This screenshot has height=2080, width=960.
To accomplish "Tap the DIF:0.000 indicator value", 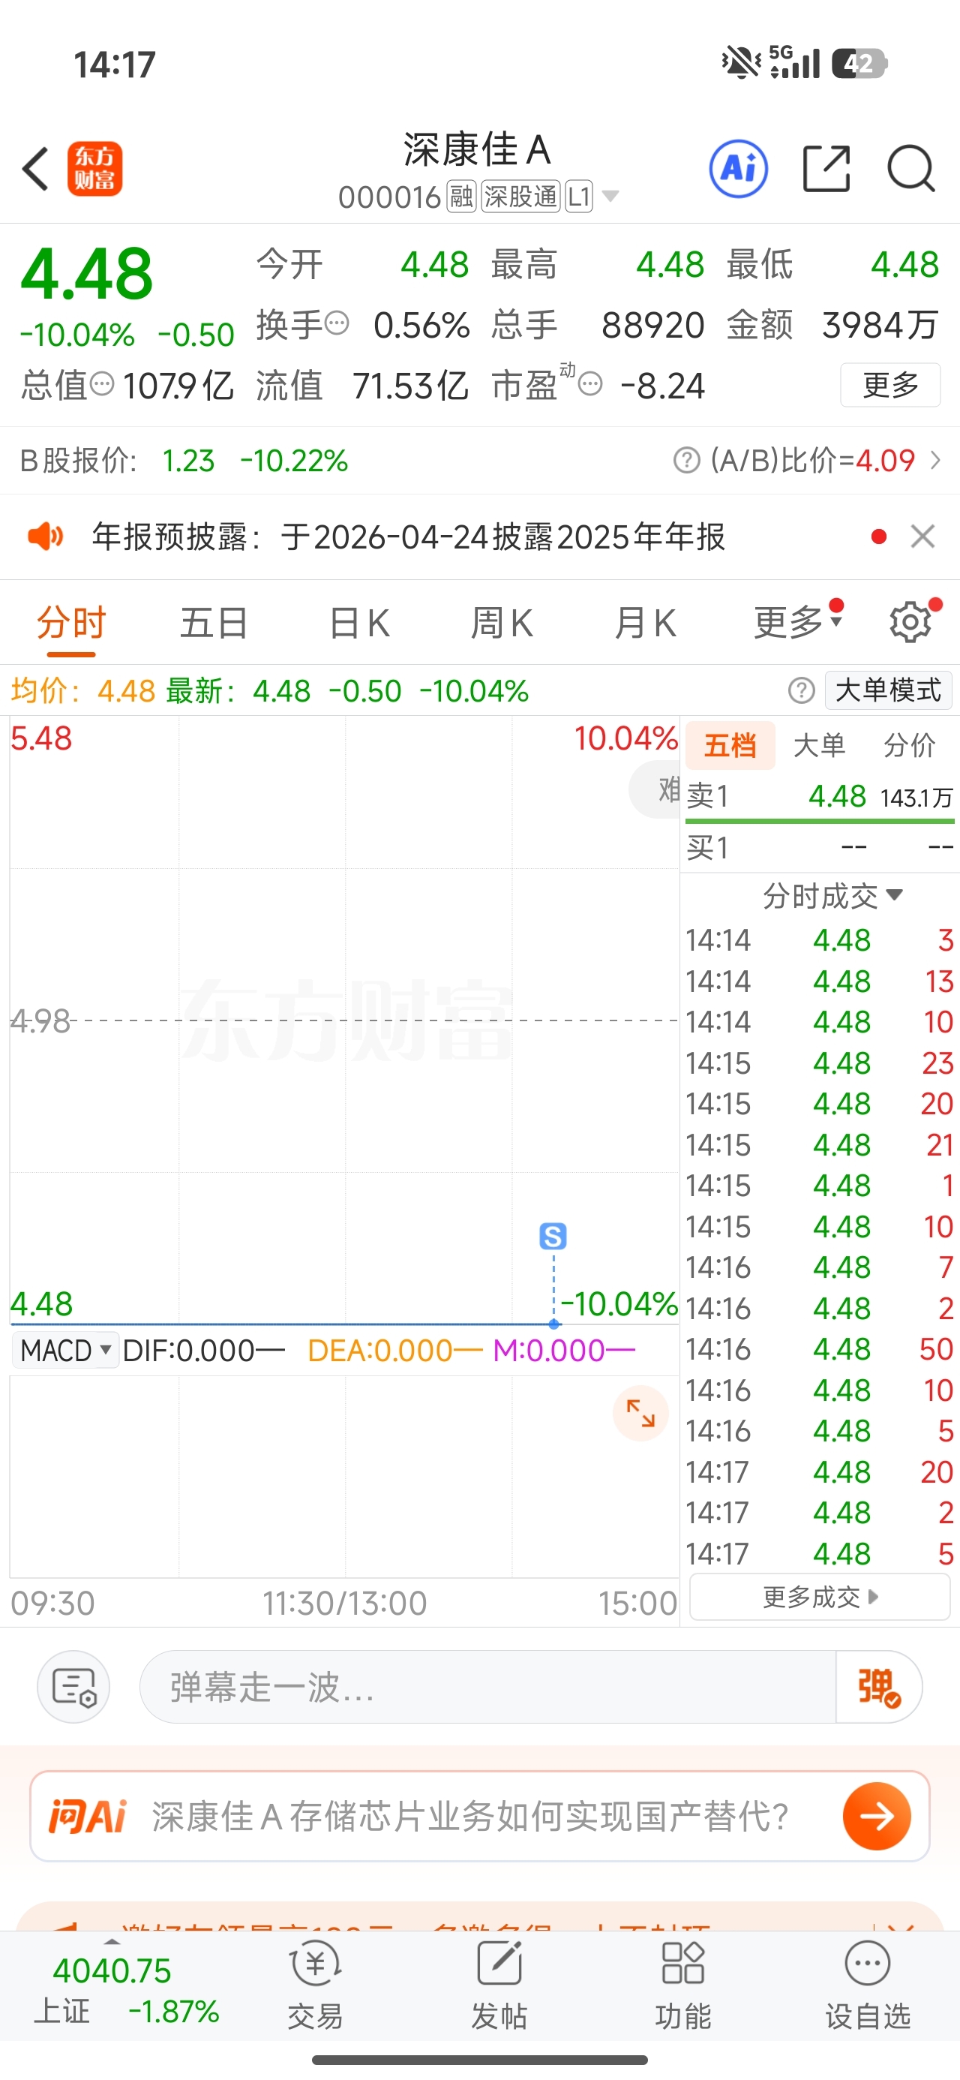I will 203,1350.
